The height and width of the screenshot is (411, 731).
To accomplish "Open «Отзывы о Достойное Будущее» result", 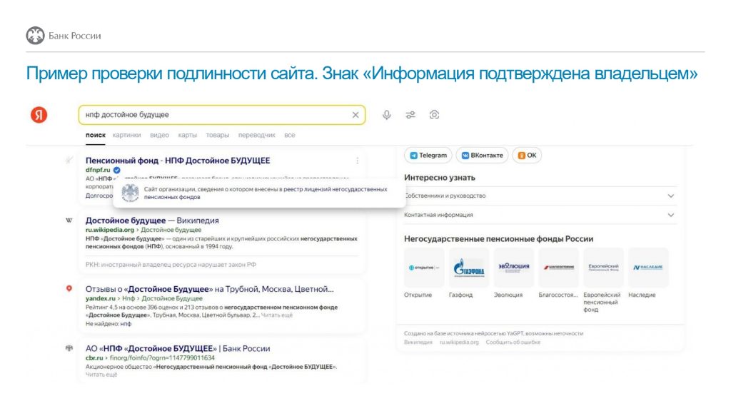I will click(x=209, y=289).
